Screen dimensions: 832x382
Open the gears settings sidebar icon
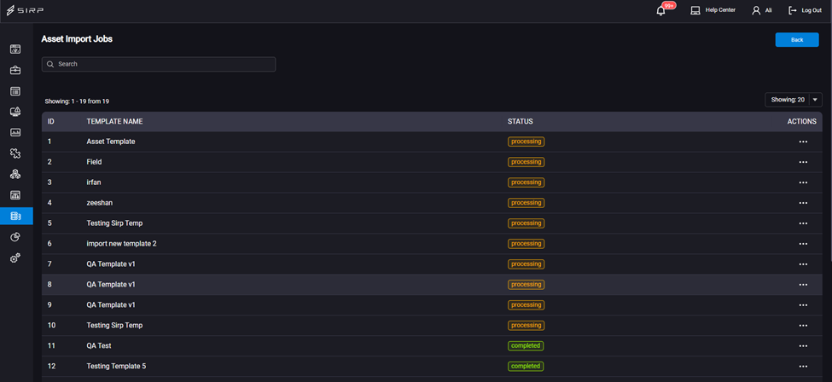15,258
